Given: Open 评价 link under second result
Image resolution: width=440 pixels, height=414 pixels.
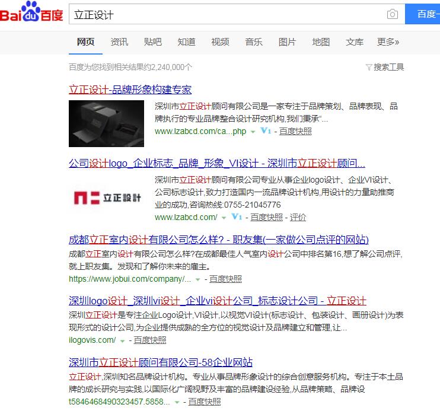Looking at the screenshot, I should click(x=298, y=217).
